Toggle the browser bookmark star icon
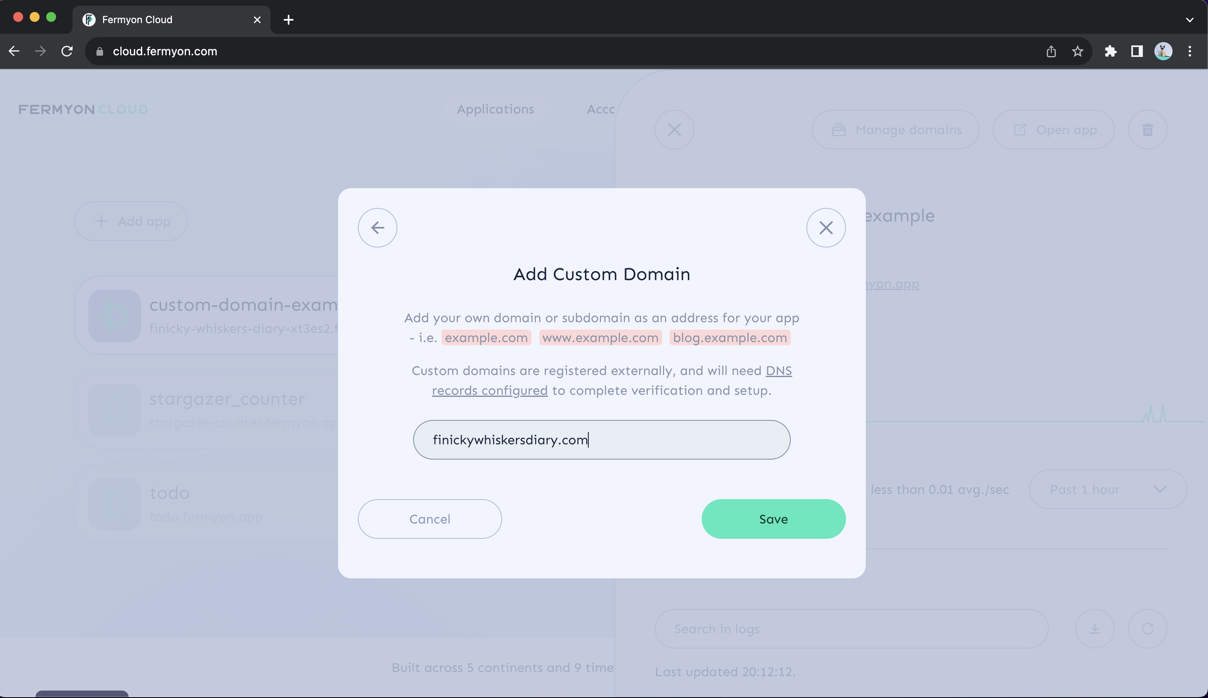 pos(1078,52)
